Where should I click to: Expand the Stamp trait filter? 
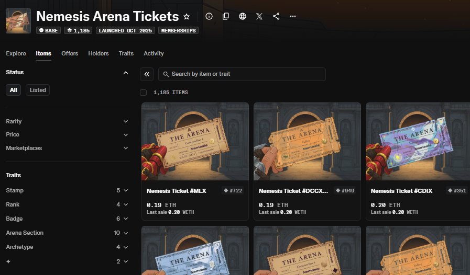click(68, 190)
